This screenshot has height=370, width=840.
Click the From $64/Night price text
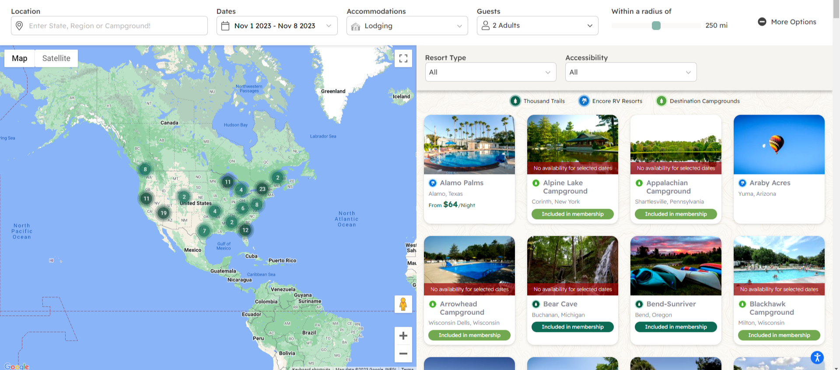pyautogui.click(x=451, y=205)
